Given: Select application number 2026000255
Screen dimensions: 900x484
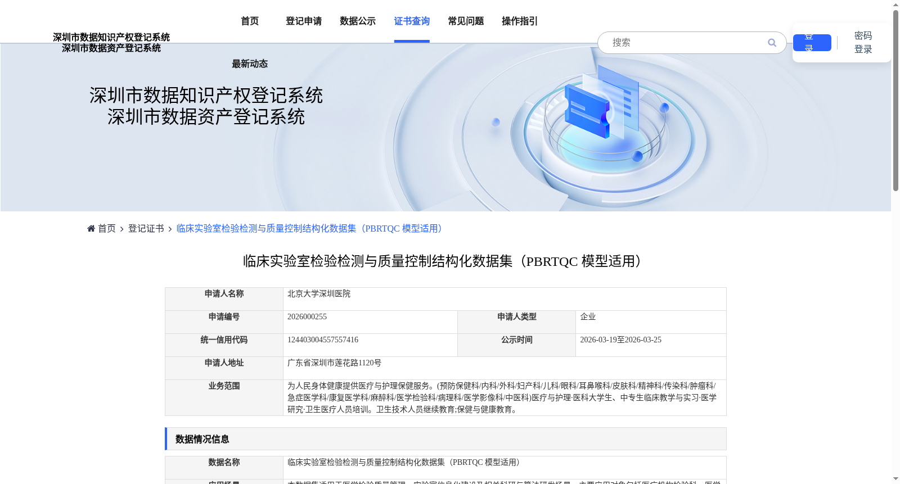Looking at the screenshot, I should coord(307,317).
